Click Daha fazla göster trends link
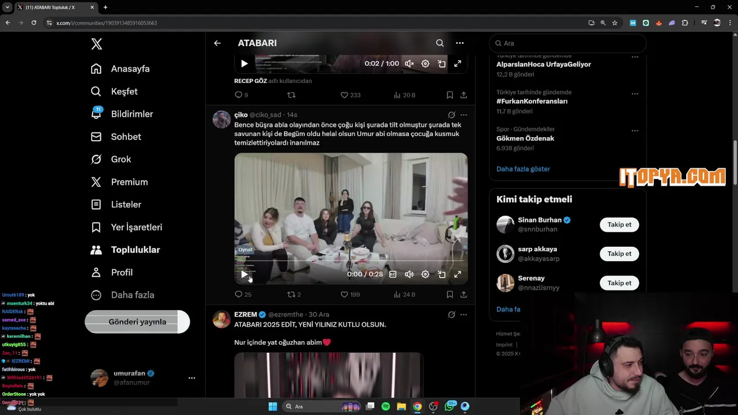Image resolution: width=738 pixels, height=415 pixels. tap(523, 169)
